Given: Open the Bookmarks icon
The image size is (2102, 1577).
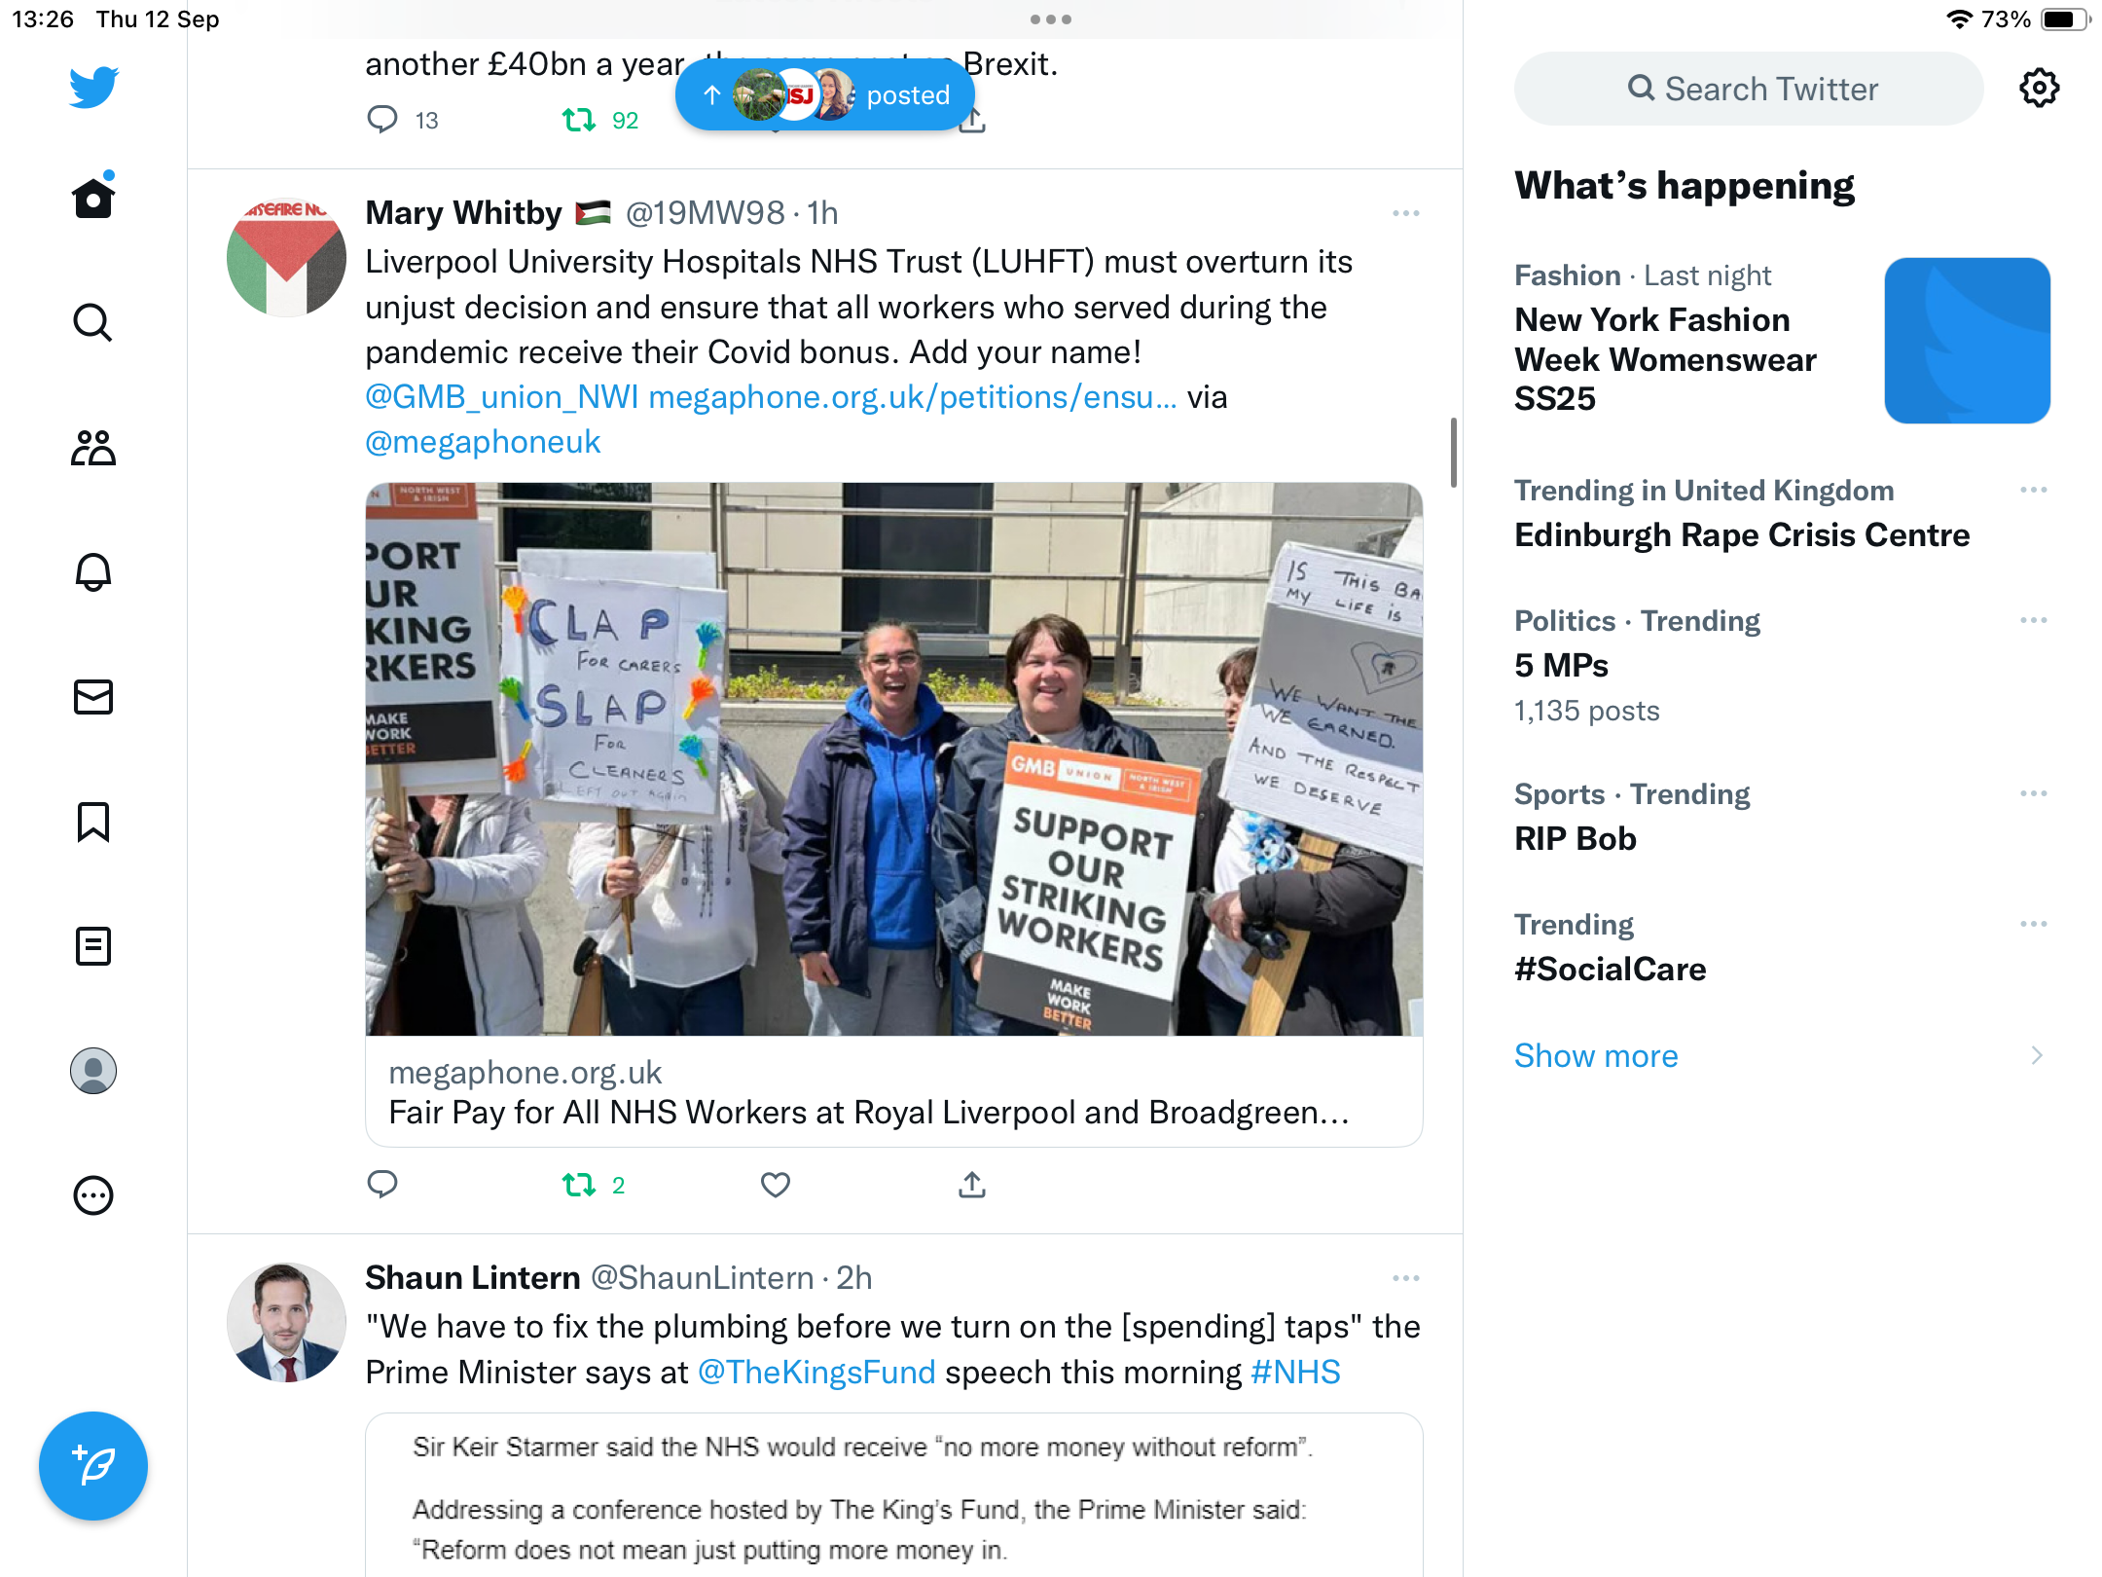Looking at the screenshot, I should tap(93, 822).
